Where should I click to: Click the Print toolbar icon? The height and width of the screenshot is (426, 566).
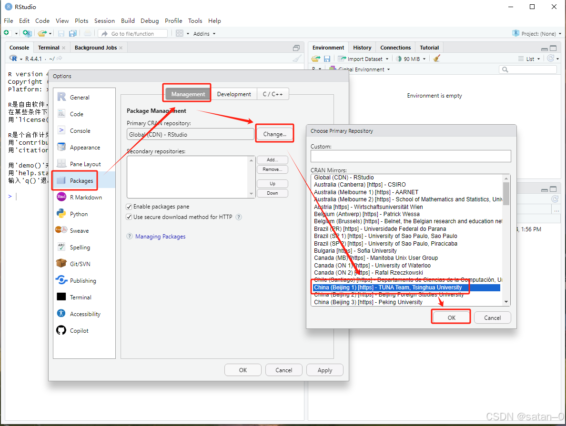(x=88, y=33)
